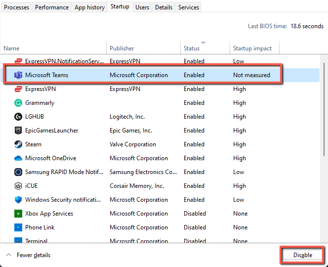
Task: Click the EpicGamesLauncher icon
Action: 18,130
